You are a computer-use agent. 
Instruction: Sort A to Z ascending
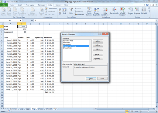[x=60, y=9]
